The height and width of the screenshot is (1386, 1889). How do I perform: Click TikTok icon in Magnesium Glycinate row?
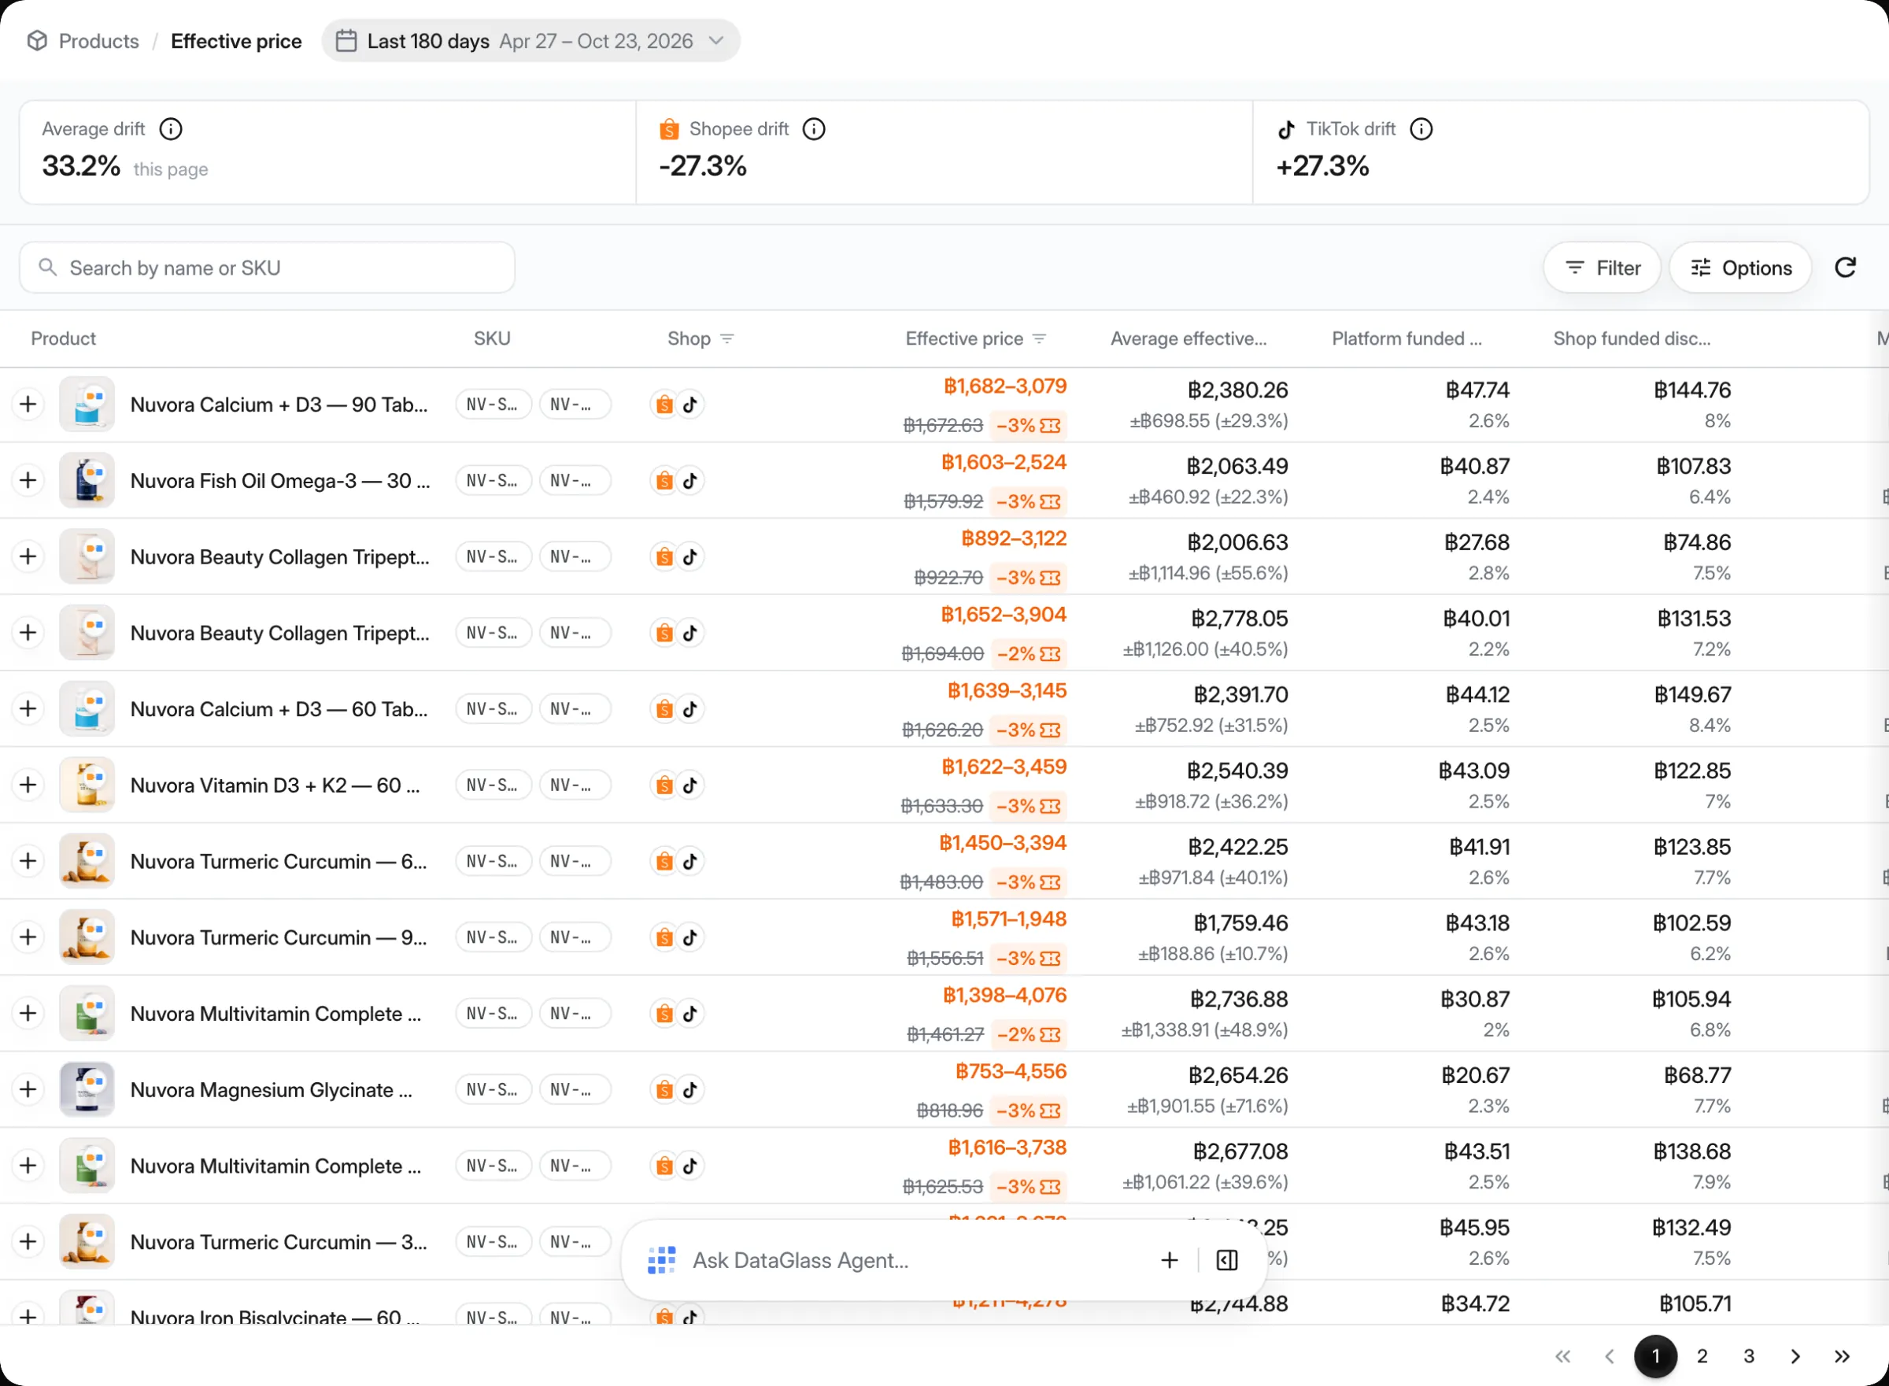click(x=690, y=1090)
